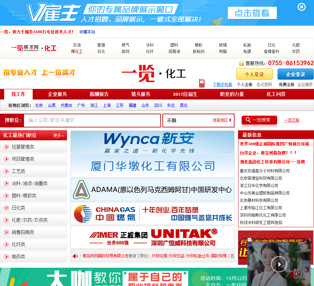Go to 个人注册
This screenshot has height=286, width=314.
[244, 85]
